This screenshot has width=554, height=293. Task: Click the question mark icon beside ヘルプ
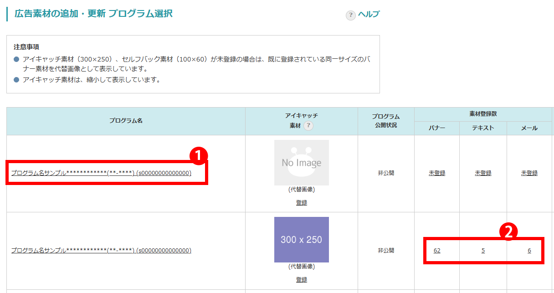click(350, 15)
